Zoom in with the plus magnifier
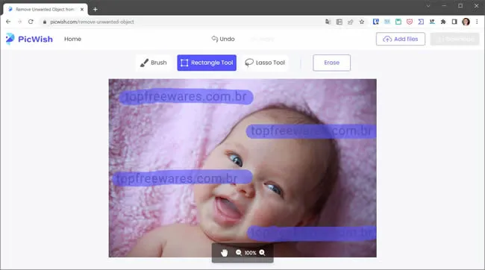 [263, 253]
